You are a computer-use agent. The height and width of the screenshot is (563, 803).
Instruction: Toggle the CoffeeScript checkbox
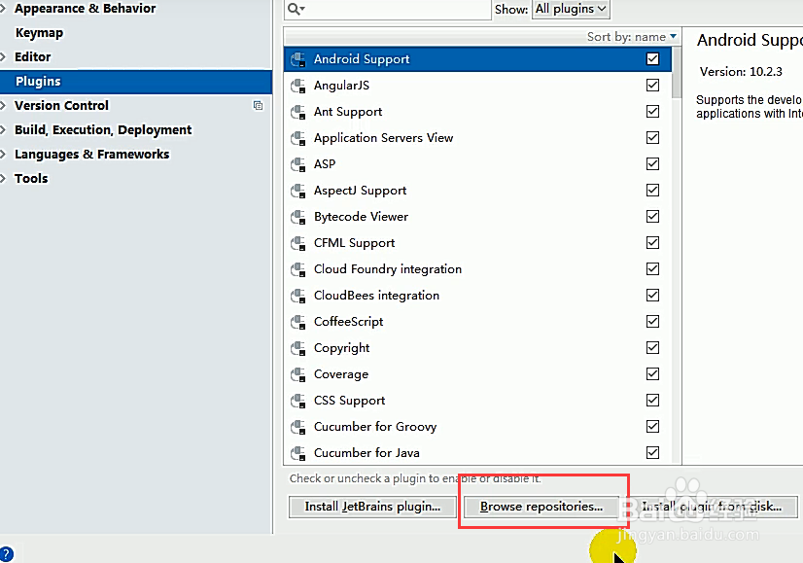652,321
